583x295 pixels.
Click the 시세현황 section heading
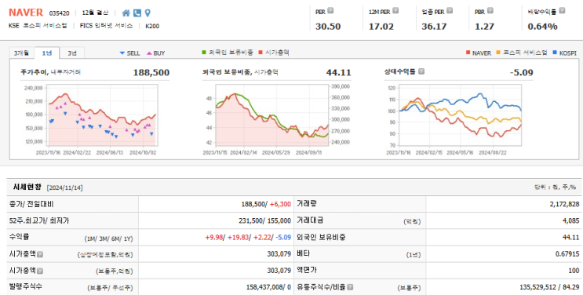point(27,187)
